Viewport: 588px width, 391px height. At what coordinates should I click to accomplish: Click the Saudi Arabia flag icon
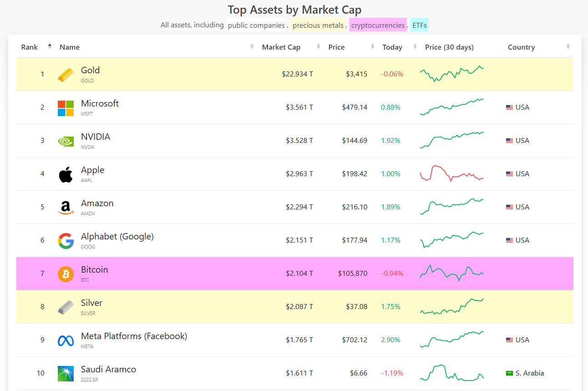click(x=509, y=373)
